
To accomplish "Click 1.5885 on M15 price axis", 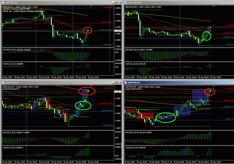I will [118, 106].
